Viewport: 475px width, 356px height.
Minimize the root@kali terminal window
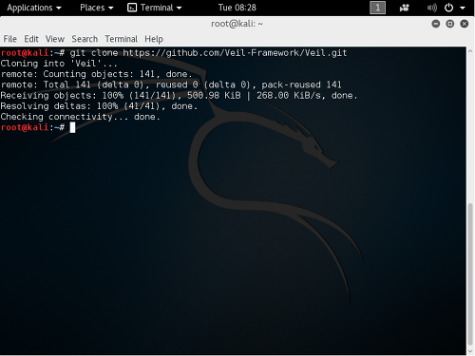pos(436,24)
